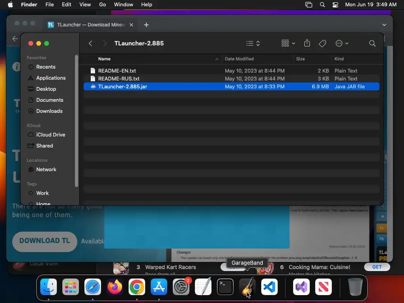404x303 pixels.
Task: Open Finder group-by options dropdown
Action: coord(288,43)
